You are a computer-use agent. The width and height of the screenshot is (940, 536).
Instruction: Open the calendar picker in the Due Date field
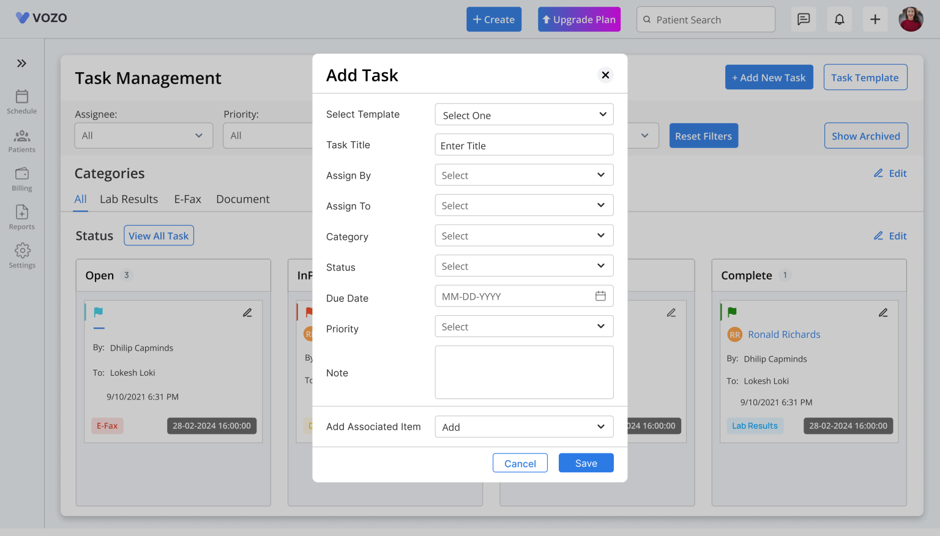[x=602, y=296]
